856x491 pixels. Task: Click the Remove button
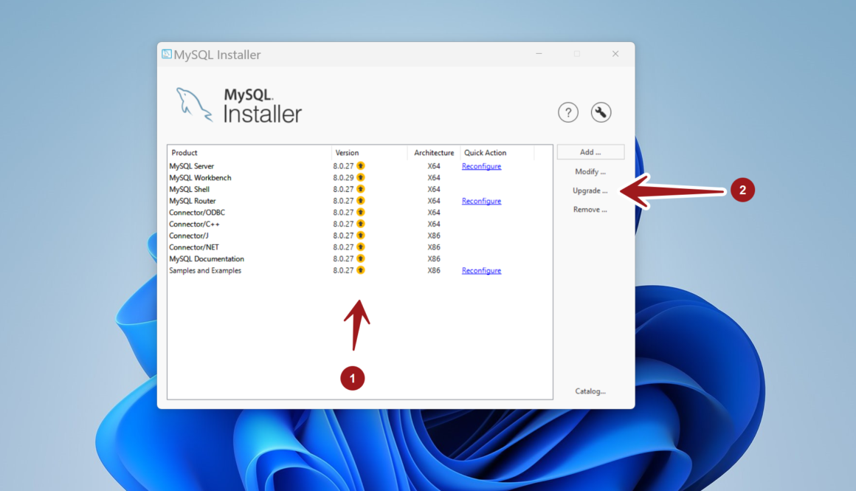(590, 209)
